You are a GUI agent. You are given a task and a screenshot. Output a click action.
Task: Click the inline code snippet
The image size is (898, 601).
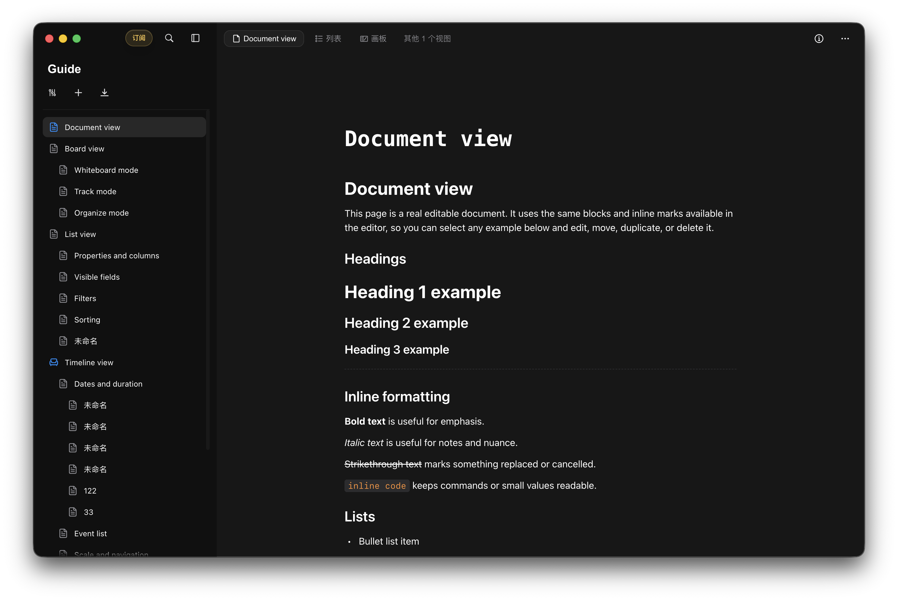(377, 485)
